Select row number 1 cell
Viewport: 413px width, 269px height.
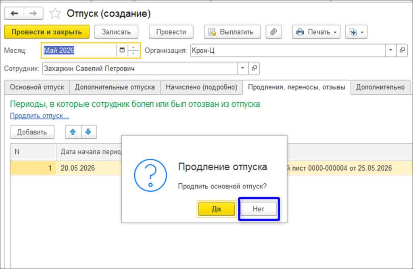click(33, 168)
